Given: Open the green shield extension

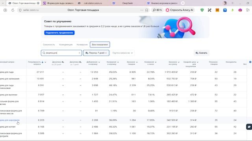Looking at the screenshot, I should [x=202, y=10].
